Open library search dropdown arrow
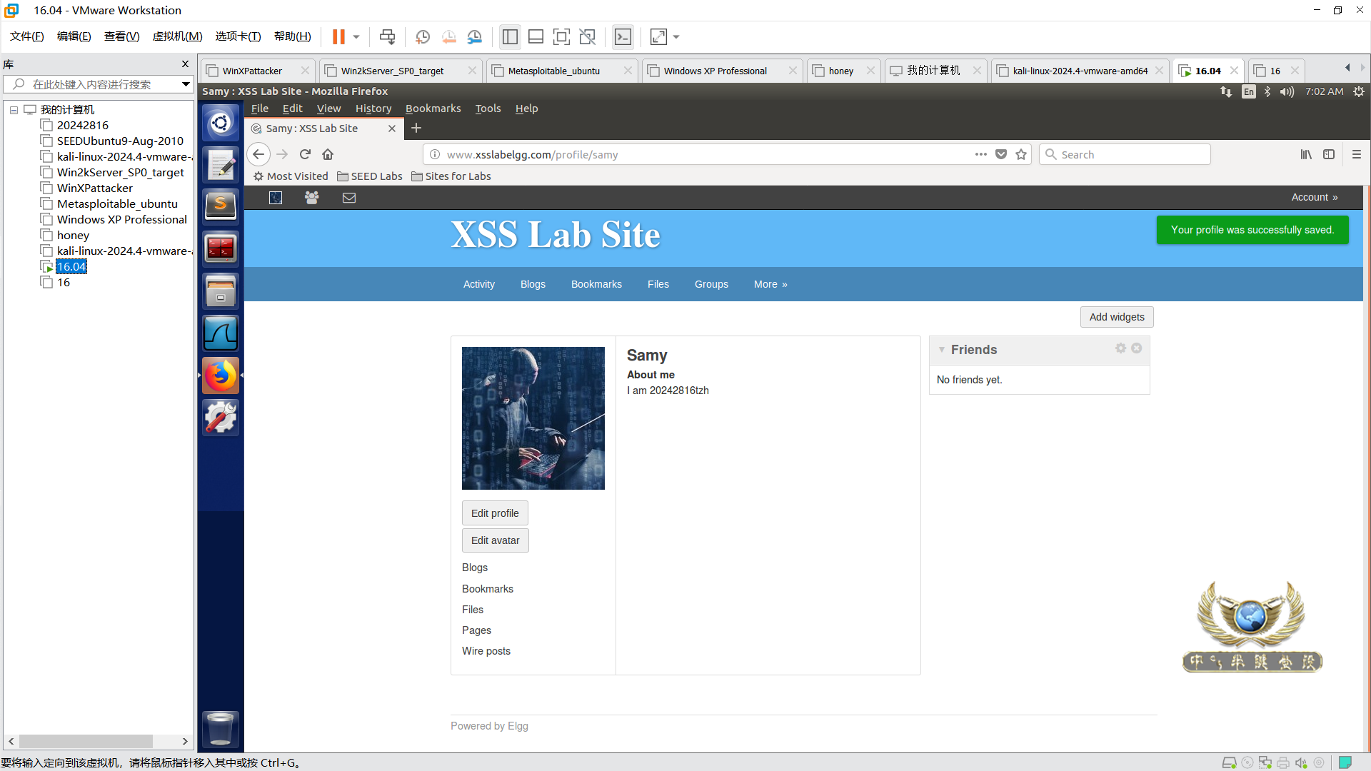This screenshot has height=771, width=1371. (186, 84)
